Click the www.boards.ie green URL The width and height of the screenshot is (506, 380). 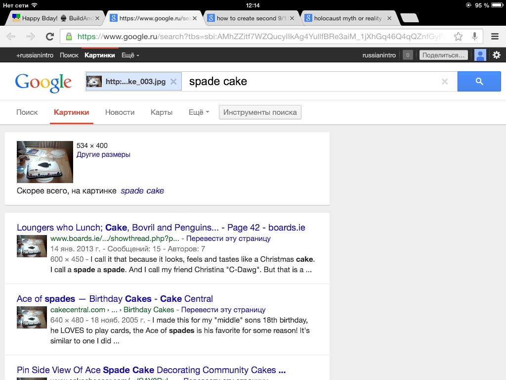(115, 238)
